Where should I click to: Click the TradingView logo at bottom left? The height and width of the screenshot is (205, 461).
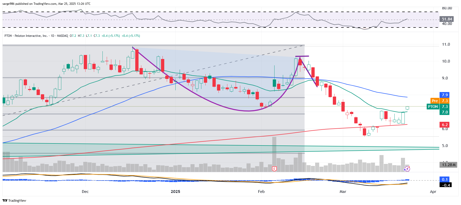(x=14, y=200)
